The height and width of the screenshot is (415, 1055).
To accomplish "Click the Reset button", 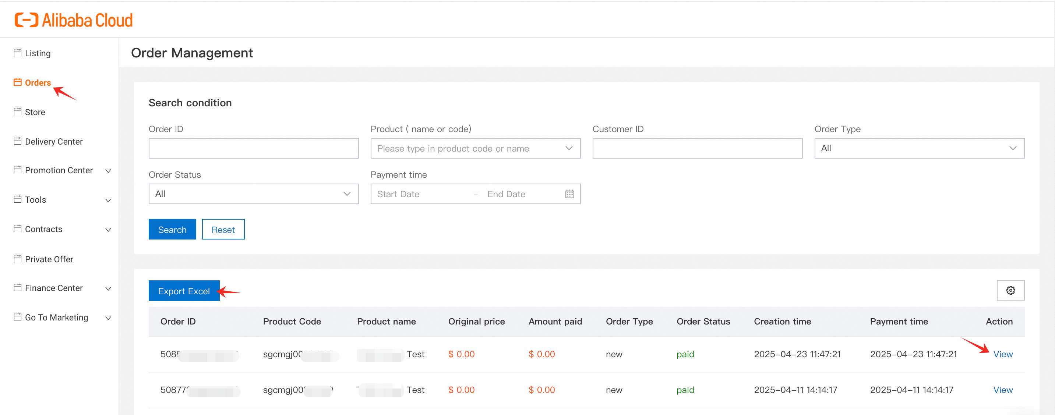I will point(223,229).
